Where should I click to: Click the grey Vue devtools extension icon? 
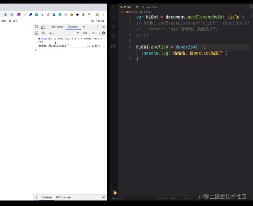pos(89,15)
